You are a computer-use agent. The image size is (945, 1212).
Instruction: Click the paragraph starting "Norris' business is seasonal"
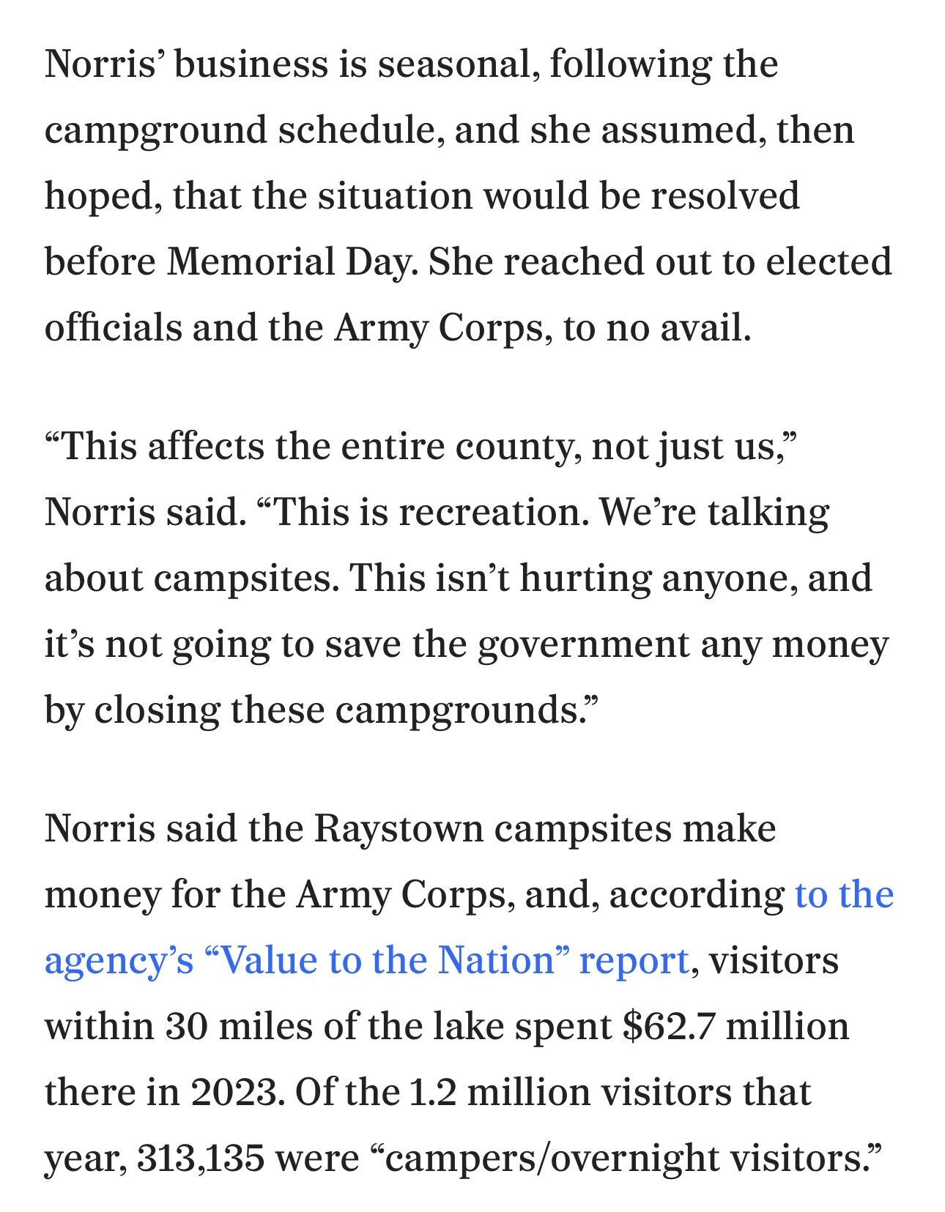coord(468,196)
